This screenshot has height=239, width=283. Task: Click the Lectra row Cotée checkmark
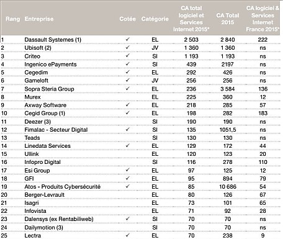point(128,235)
